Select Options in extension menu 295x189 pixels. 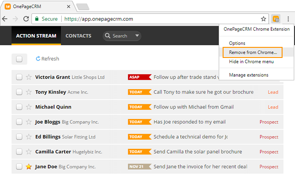pos(237,43)
